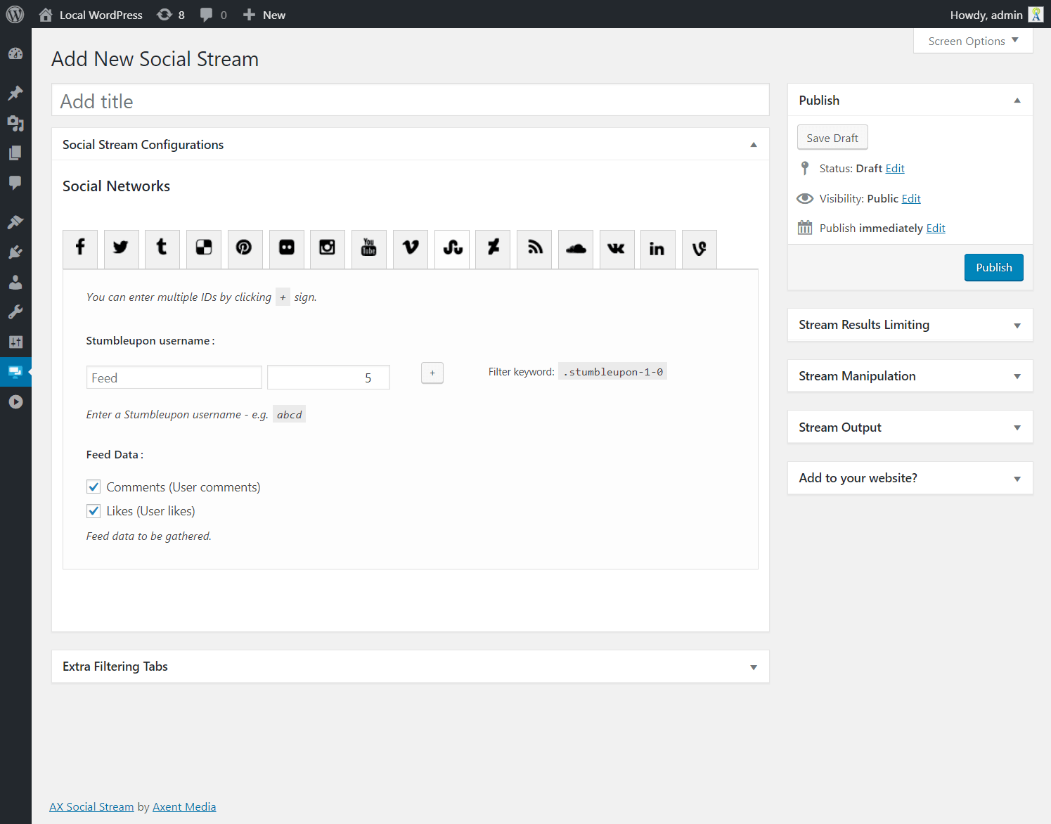Viewport: 1051px width, 824px height.
Task: Collapse the Publish panel arrow
Action: (x=1017, y=100)
